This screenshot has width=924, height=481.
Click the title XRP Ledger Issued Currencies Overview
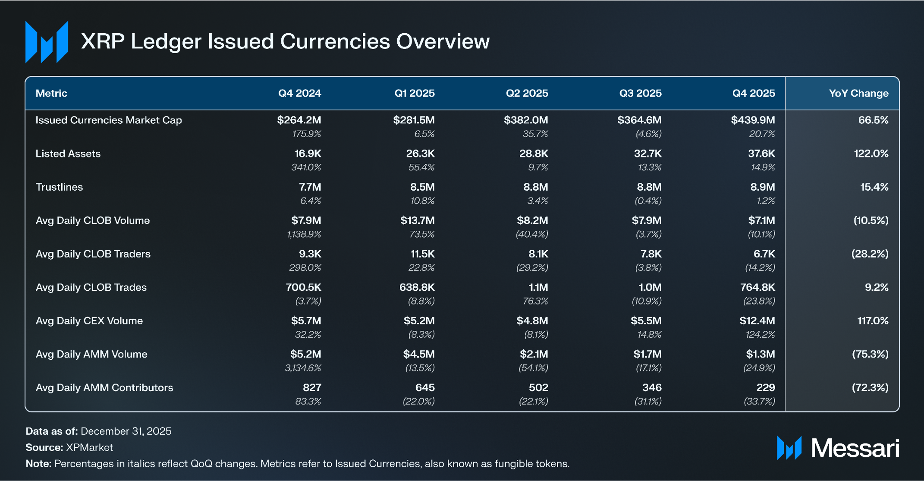click(285, 41)
